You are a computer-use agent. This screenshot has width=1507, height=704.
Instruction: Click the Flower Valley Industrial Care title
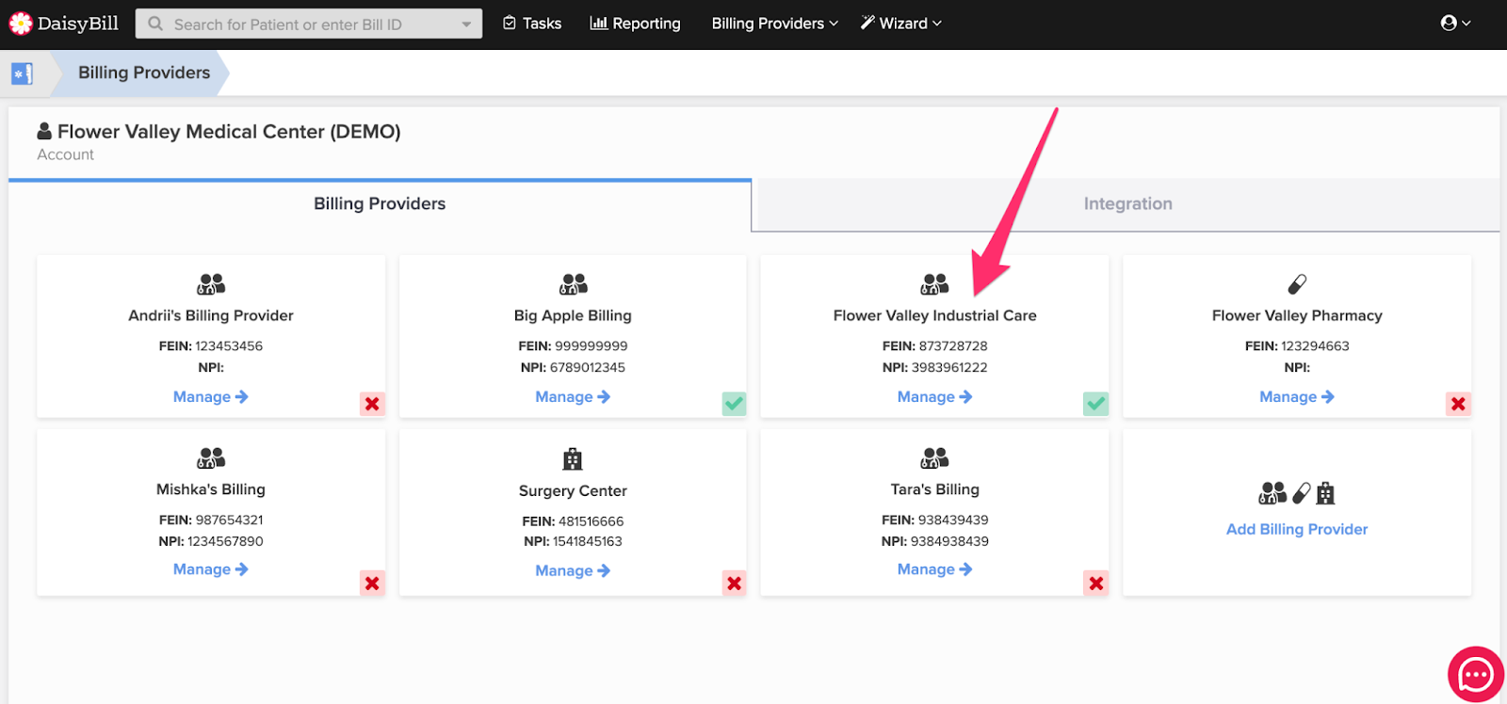[934, 315]
